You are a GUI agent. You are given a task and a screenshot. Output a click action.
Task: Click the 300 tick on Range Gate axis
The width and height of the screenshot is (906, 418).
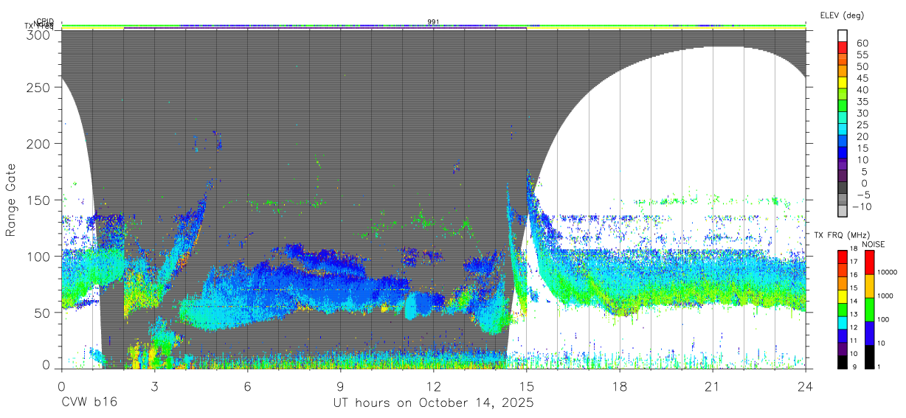pyautogui.click(x=40, y=34)
